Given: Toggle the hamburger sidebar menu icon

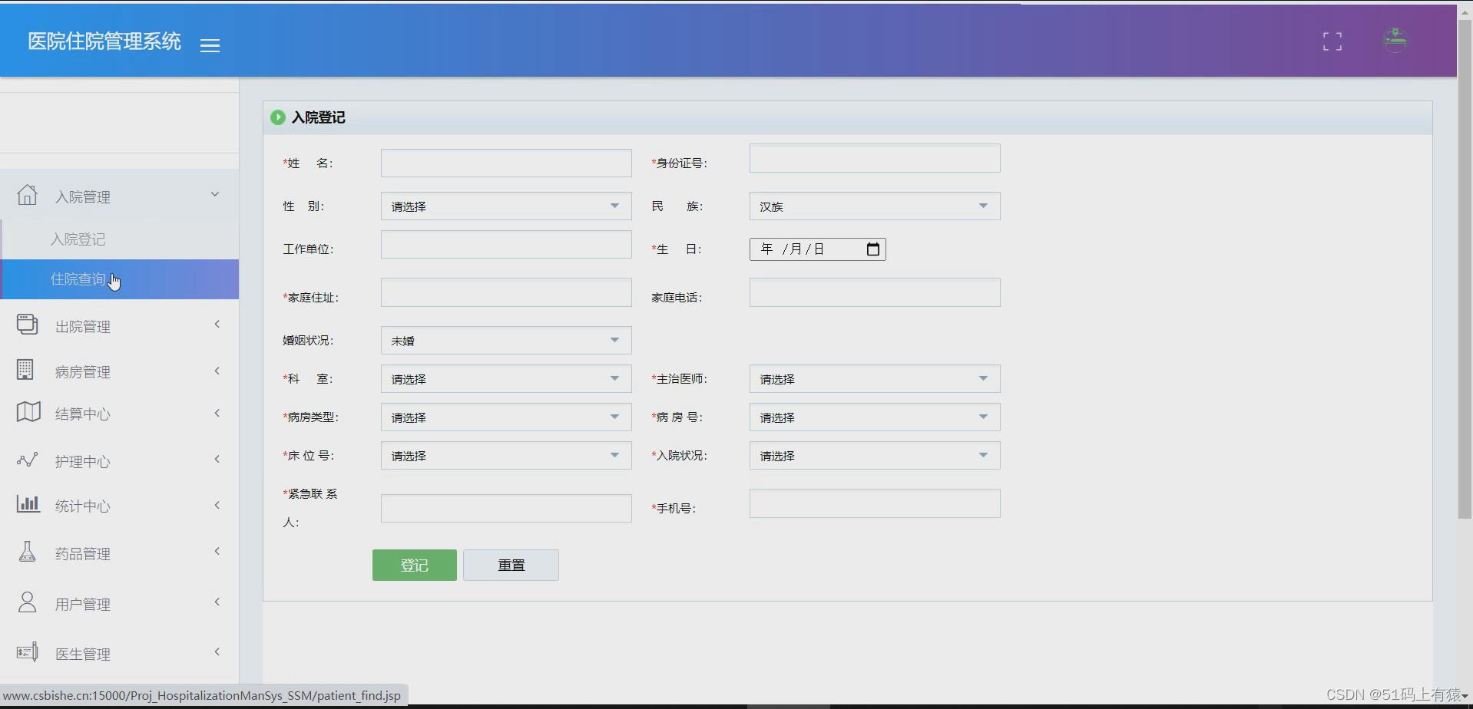Looking at the screenshot, I should click(x=210, y=45).
